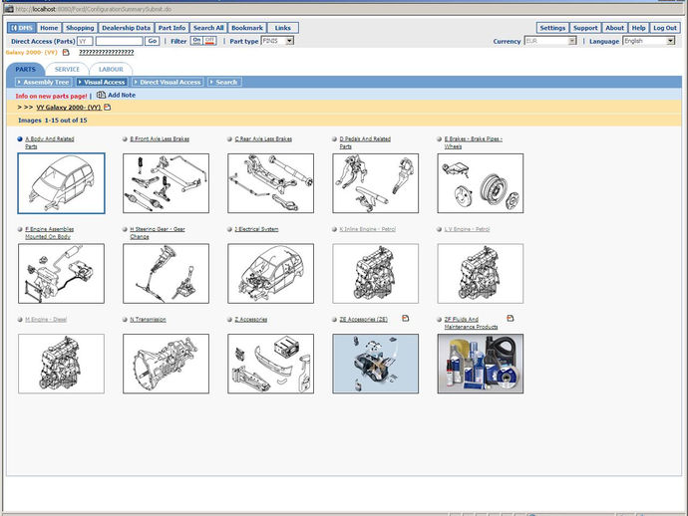Image resolution: width=688 pixels, height=516 pixels.
Task: Open the L V Engine Petrol illustration
Action: [x=481, y=274]
